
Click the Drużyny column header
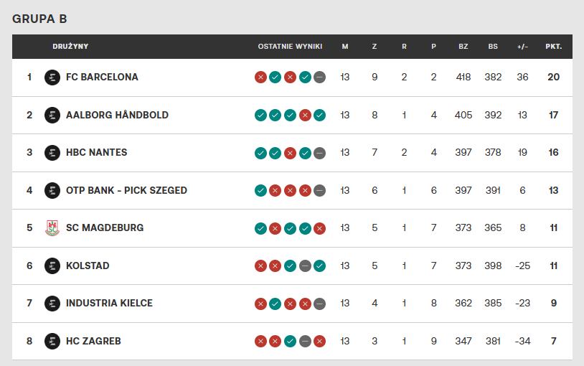[70, 47]
